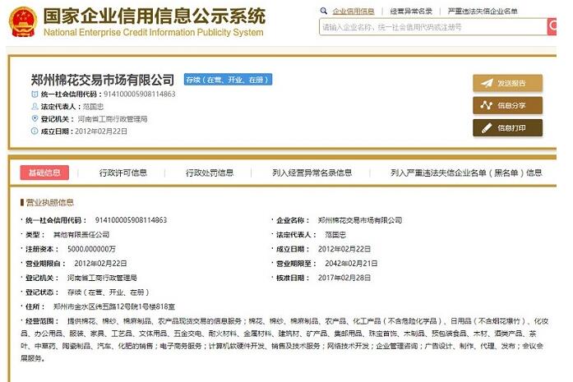Select the 企业信用信息 search category
The height and width of the screenshot is (382, 573).
pyautogui.click(x=353, y=12)
